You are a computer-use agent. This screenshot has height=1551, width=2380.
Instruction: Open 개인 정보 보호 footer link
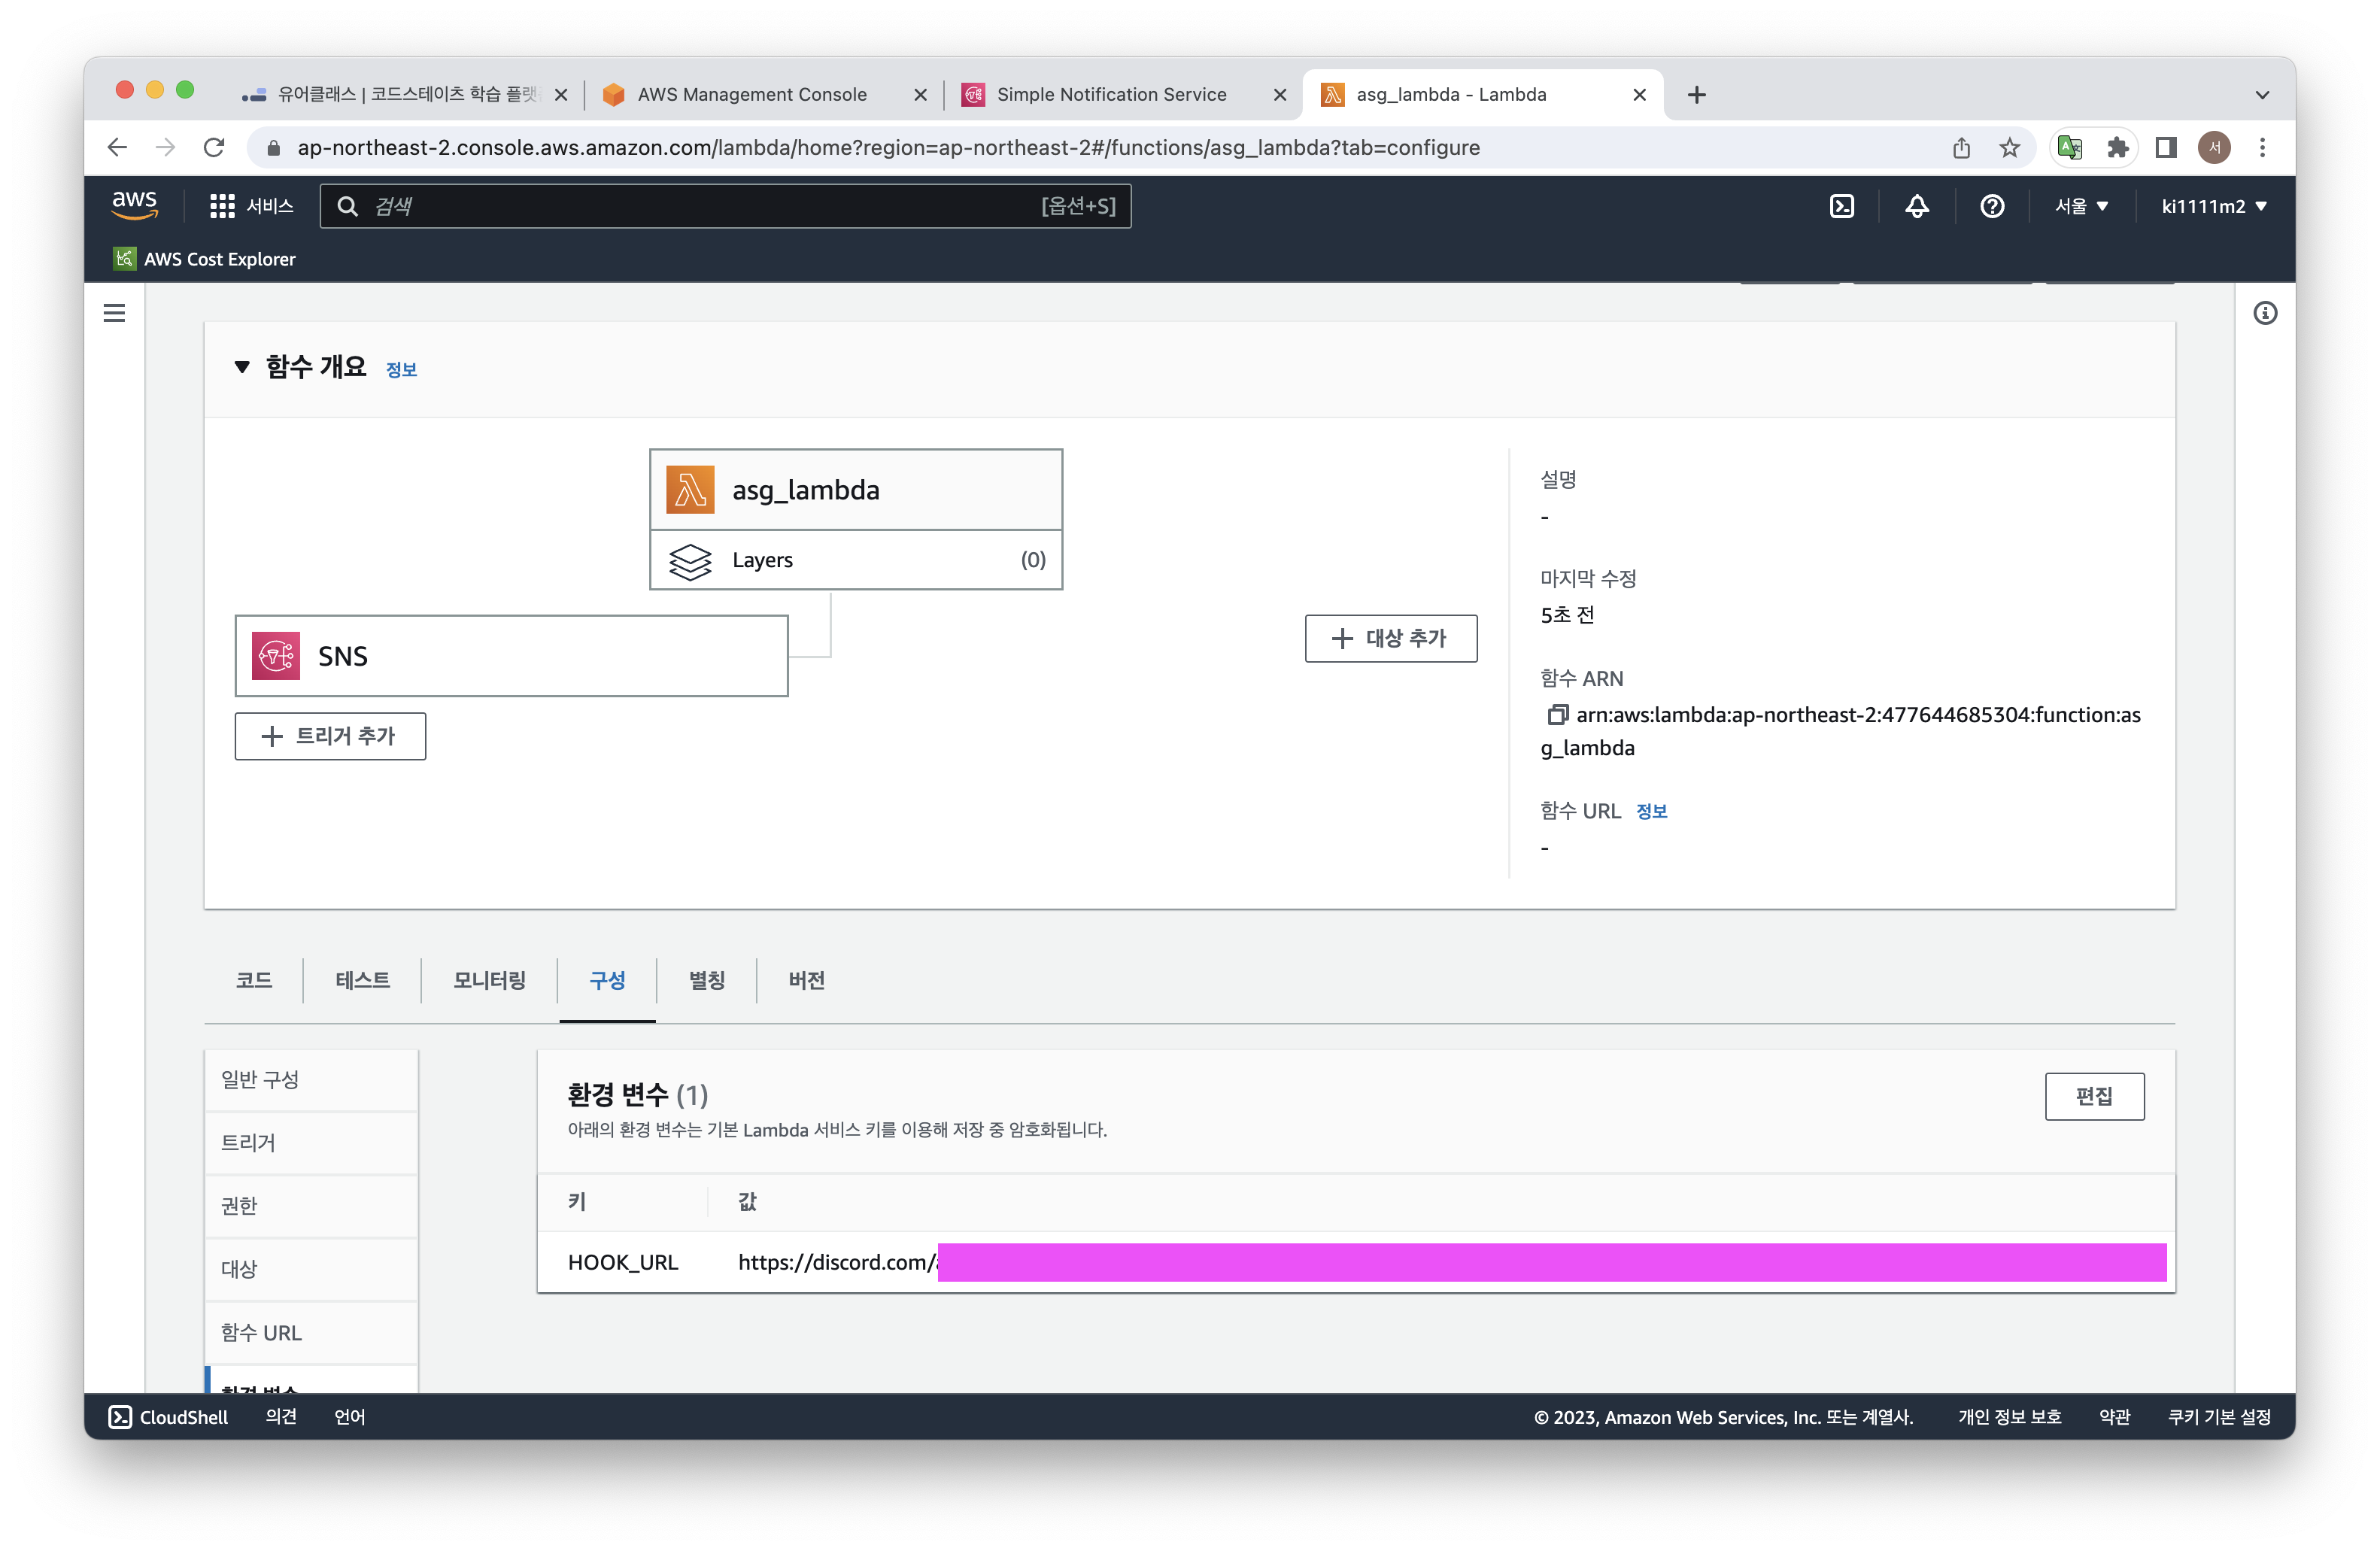(x=2009, y=1417)
